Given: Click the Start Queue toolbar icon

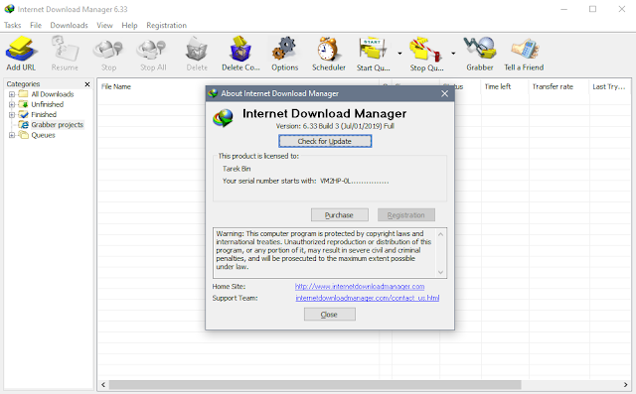Looking at the screenshot, I should [x=373, y=54].
